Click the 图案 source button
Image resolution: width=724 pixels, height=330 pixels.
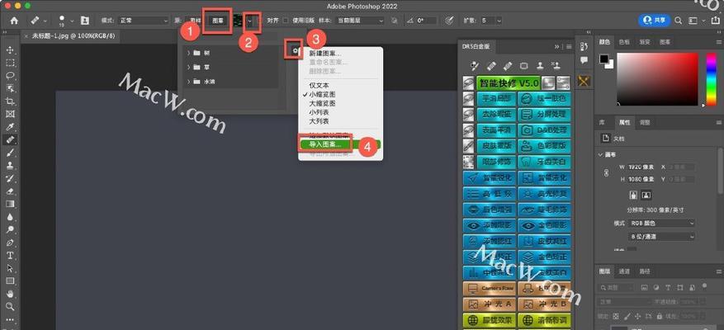point(219,21)
